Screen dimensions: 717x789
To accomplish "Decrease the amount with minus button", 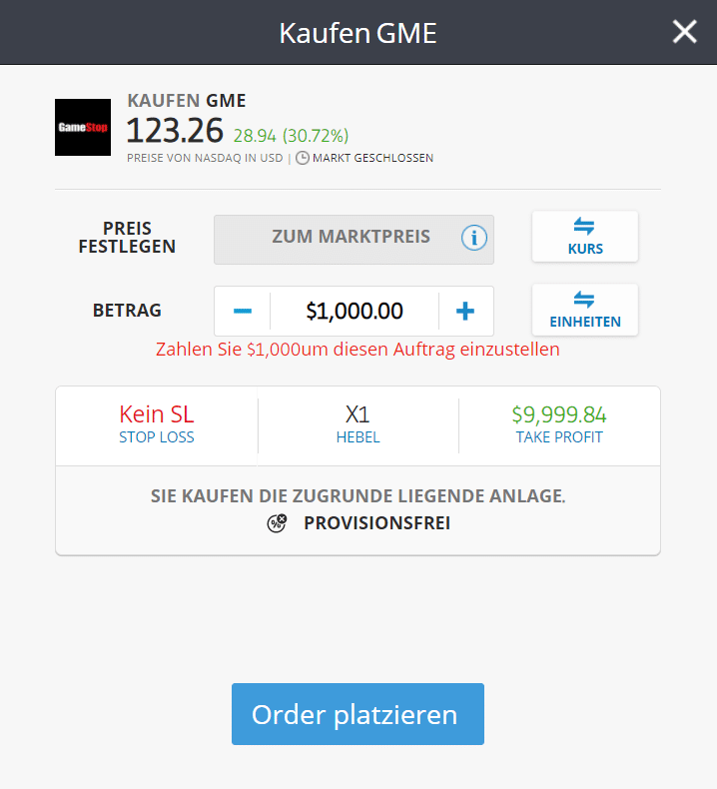I will click(x=243, y=311).
